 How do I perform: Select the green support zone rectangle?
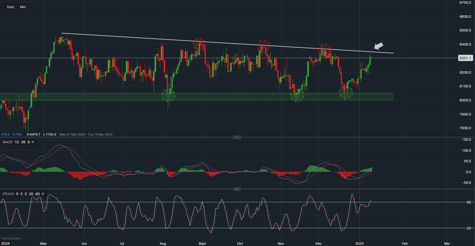(94, 96)
